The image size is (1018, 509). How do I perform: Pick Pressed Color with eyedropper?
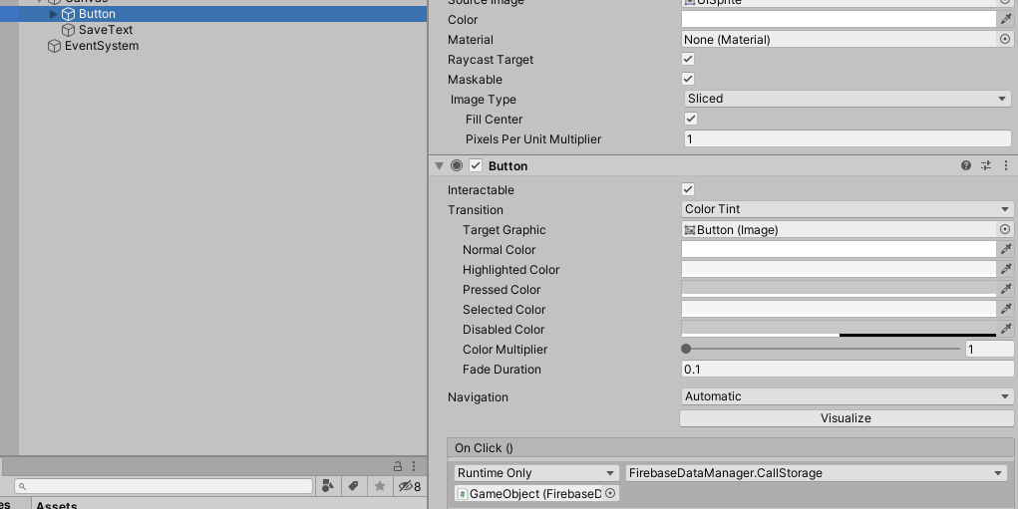coord(1005,289)
